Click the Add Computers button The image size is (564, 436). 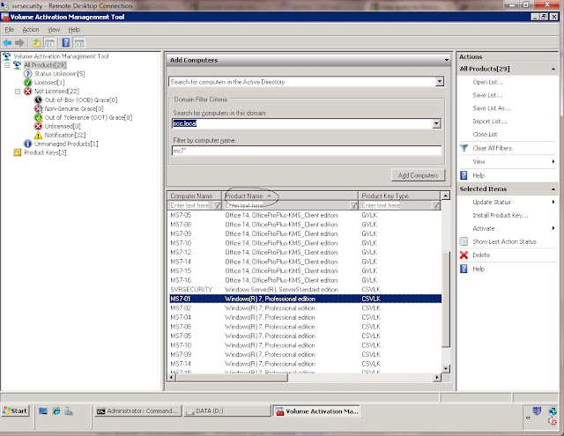[x=418, y=175]
